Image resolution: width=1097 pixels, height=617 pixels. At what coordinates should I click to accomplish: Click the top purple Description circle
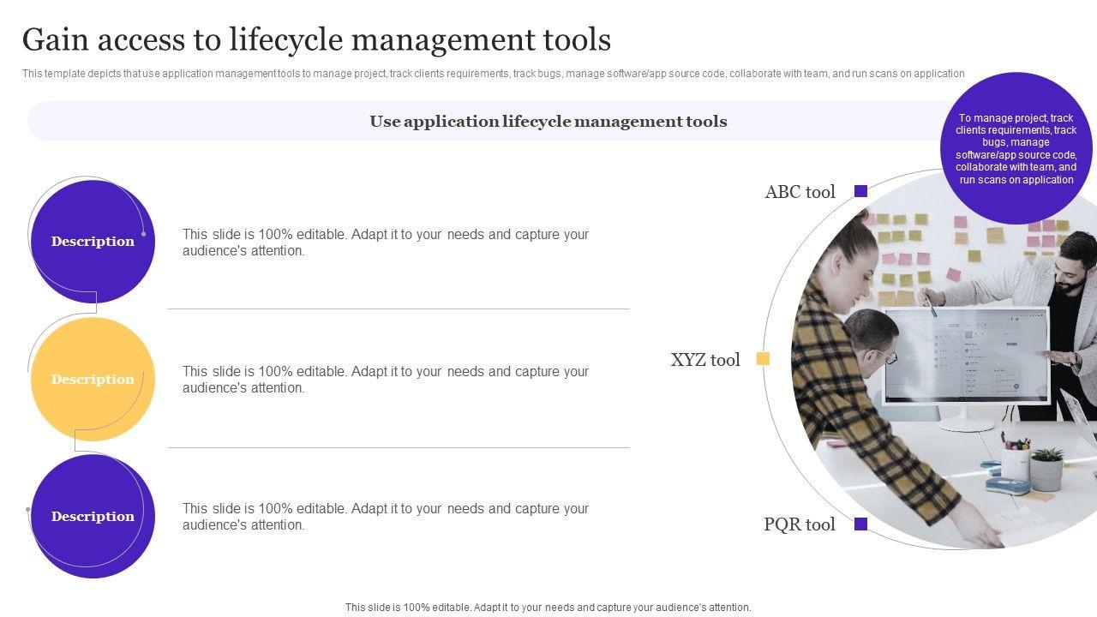tap(93, 242)
